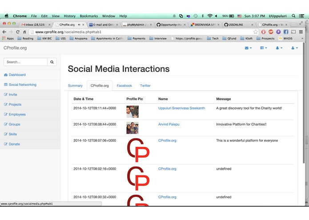The width and height of the screenshot is (309, 220).
Task: Open the Employees sidebar item
Action: pos(17,114)
